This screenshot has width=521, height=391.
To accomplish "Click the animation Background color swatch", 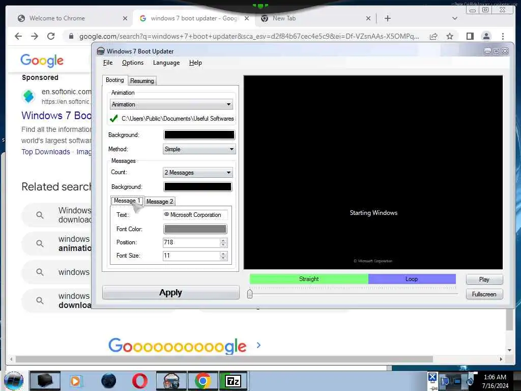I will click(199, 134).
